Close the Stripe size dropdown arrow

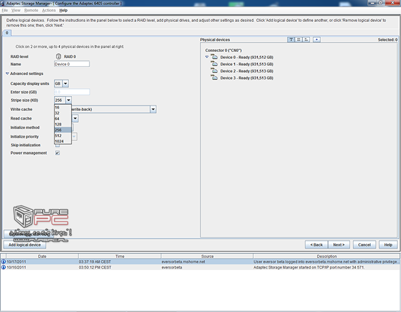click(x=68, y=100)
